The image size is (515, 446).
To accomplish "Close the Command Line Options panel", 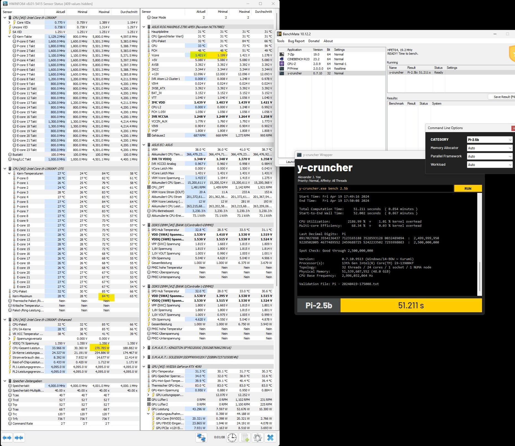I will pos(513,128).
